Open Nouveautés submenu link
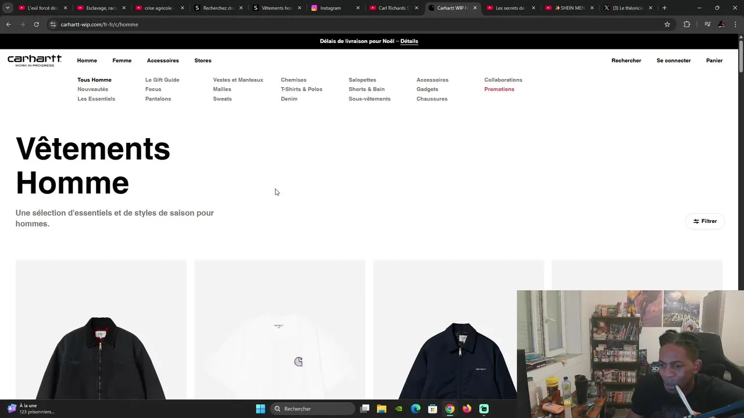744x418 pixels. [x=93, y=89]
